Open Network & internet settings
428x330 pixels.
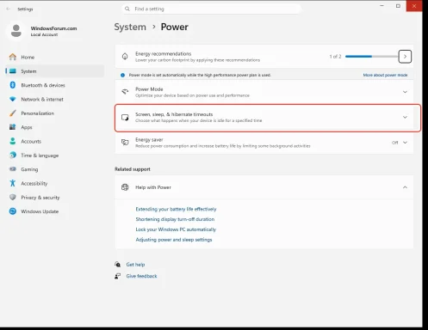pos(54,99)
